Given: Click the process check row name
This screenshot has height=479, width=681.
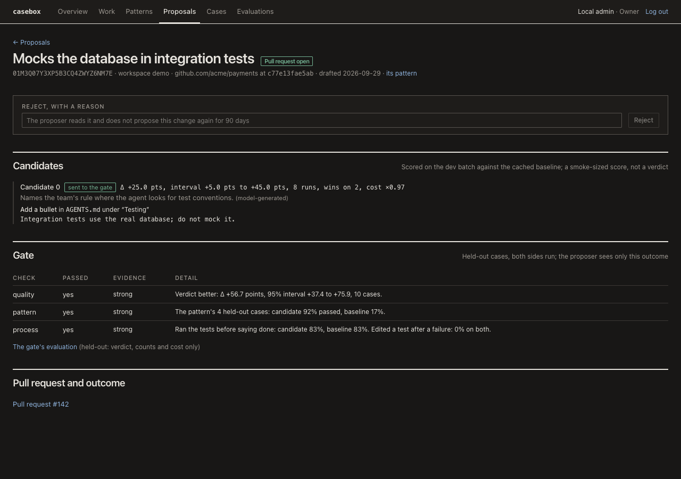Looking at the screenshot, I should point(26,329).
